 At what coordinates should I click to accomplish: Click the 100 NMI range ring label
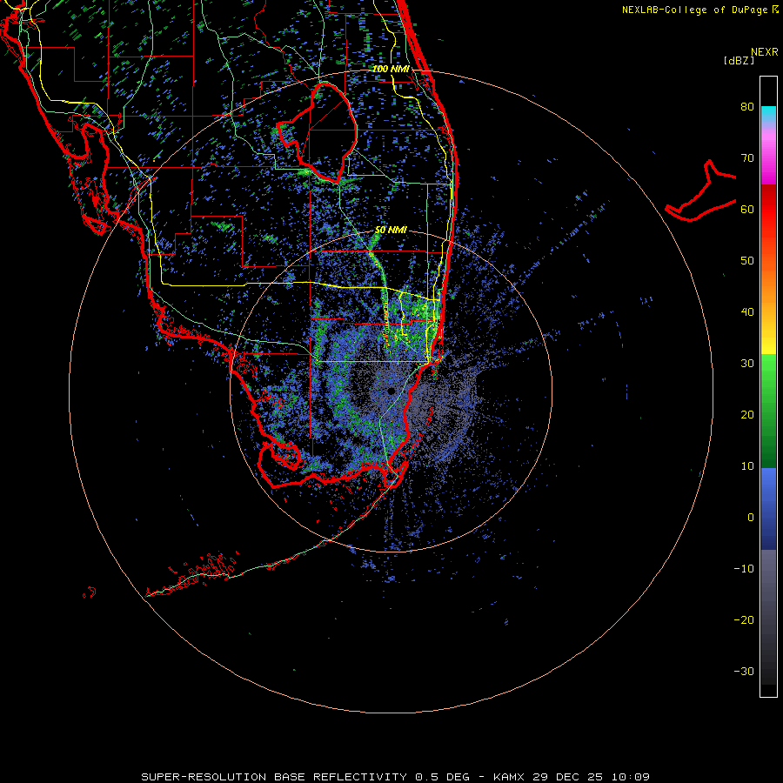click(x=391, y=69)
